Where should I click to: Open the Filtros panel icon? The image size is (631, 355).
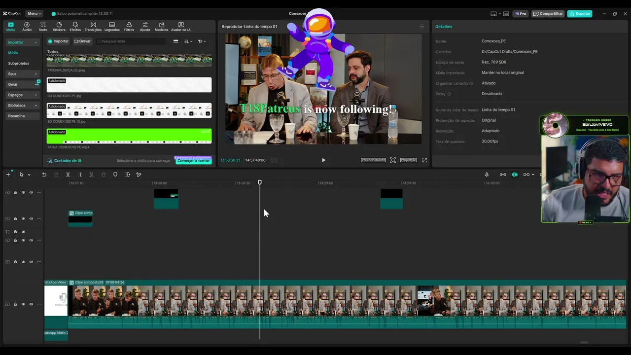[129, 27]
